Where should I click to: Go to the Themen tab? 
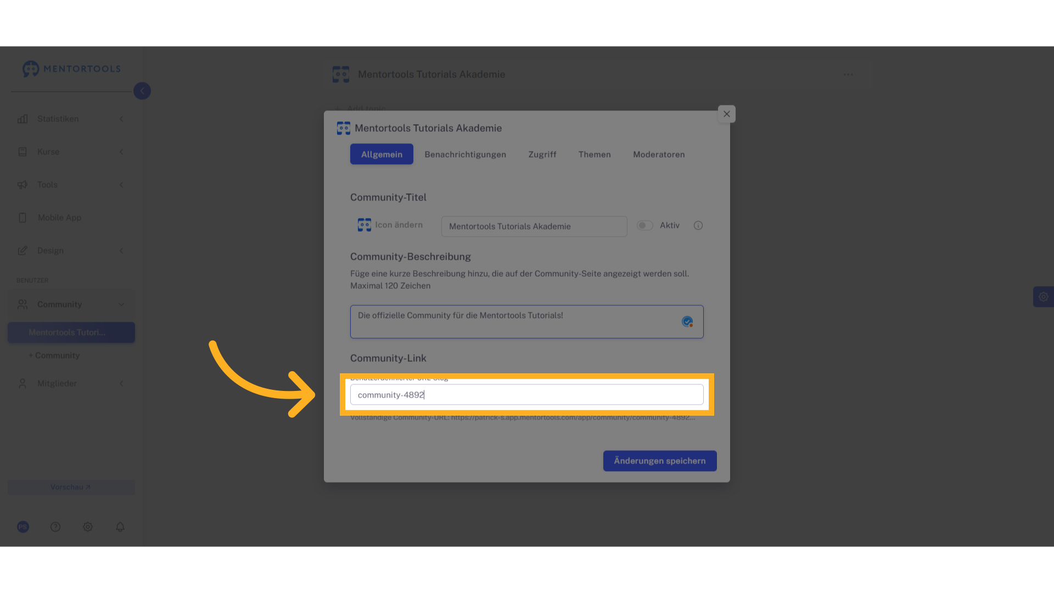tap(595, 154)
